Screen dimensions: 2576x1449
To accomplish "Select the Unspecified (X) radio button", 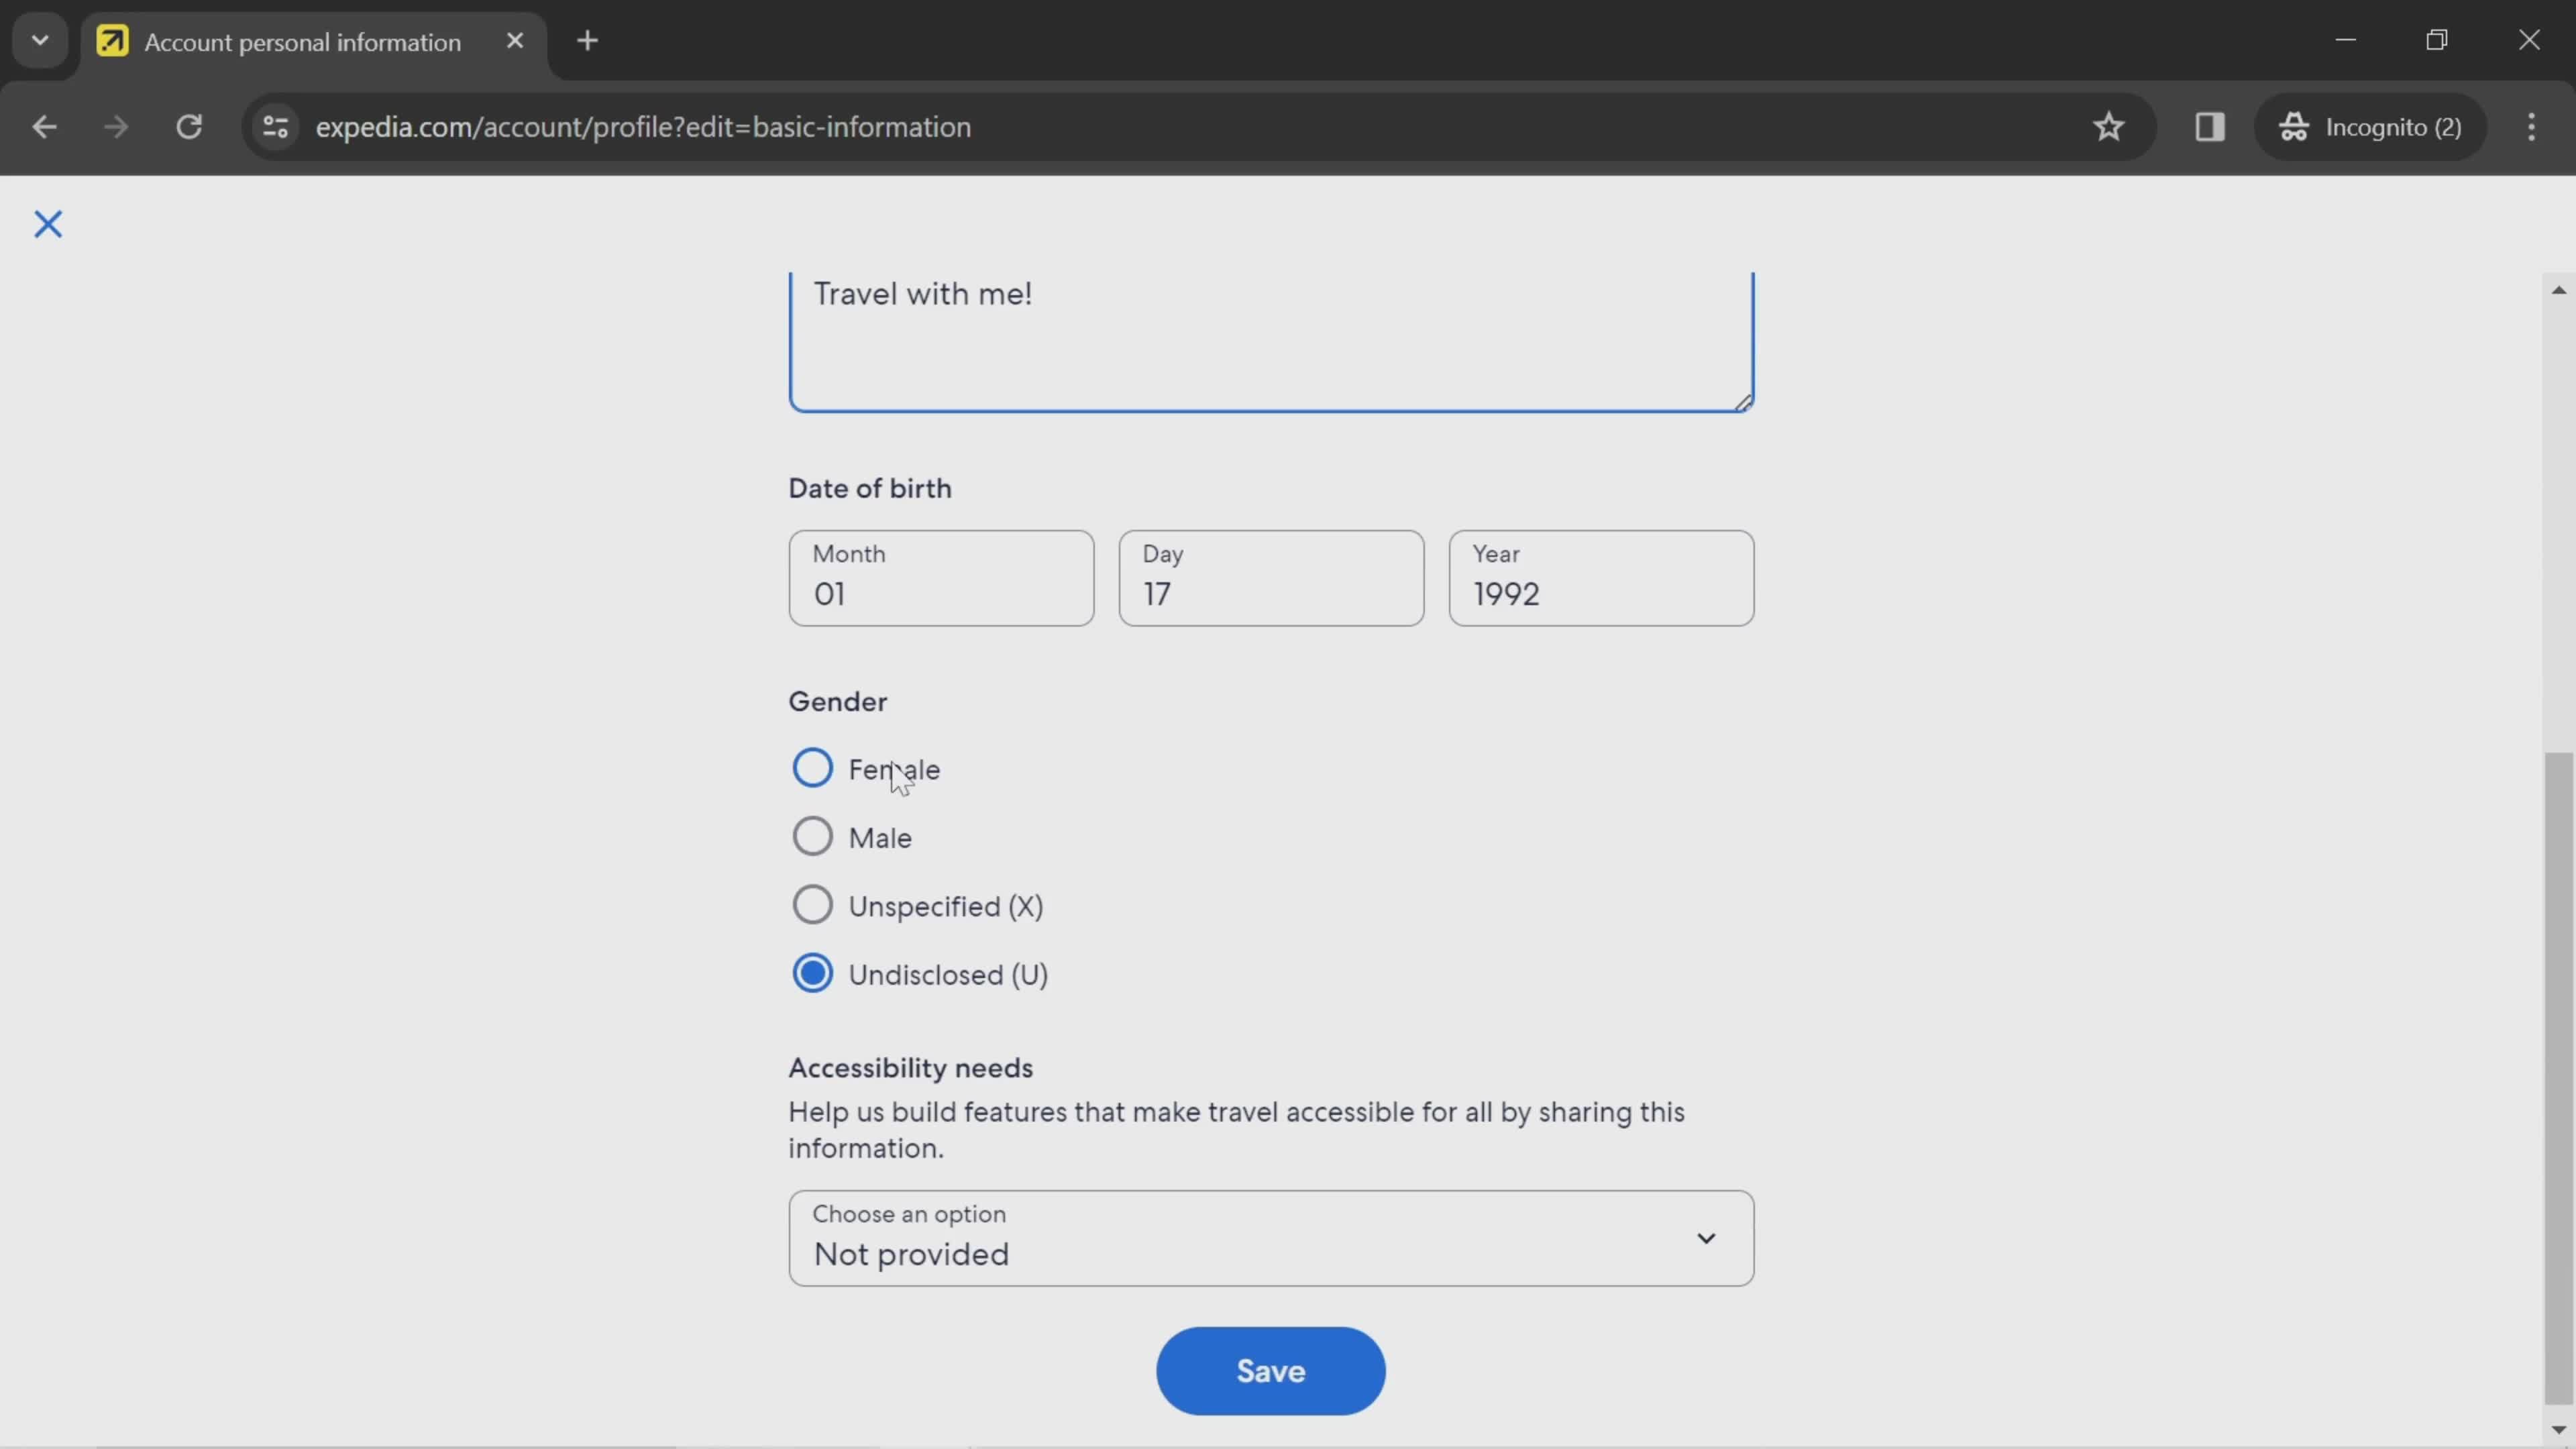I will pos(812,906).
